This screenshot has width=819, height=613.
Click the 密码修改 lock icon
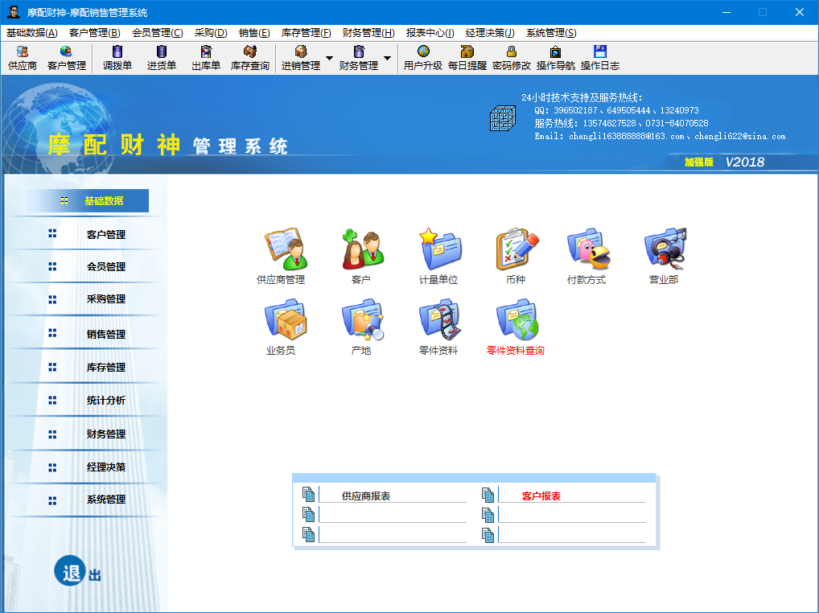point(512,58)
